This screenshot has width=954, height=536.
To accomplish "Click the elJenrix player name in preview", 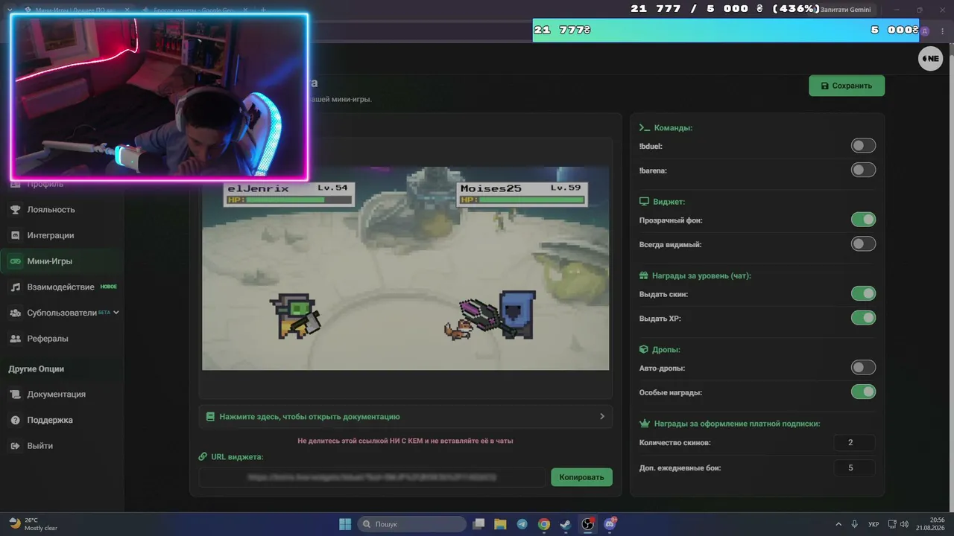I will click(x=258, y=189).
